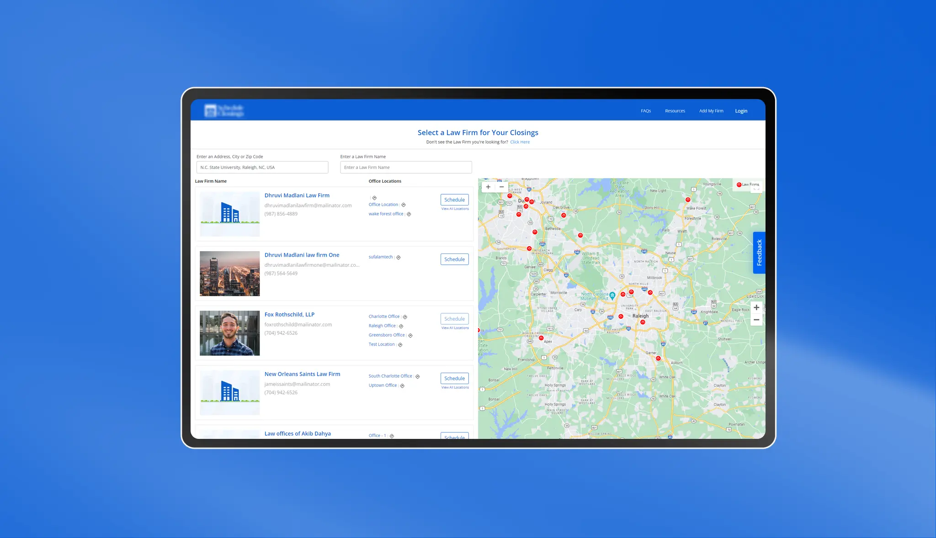Open directions icon next to wake forest office

pyautogui.click(x=409, y=214)
